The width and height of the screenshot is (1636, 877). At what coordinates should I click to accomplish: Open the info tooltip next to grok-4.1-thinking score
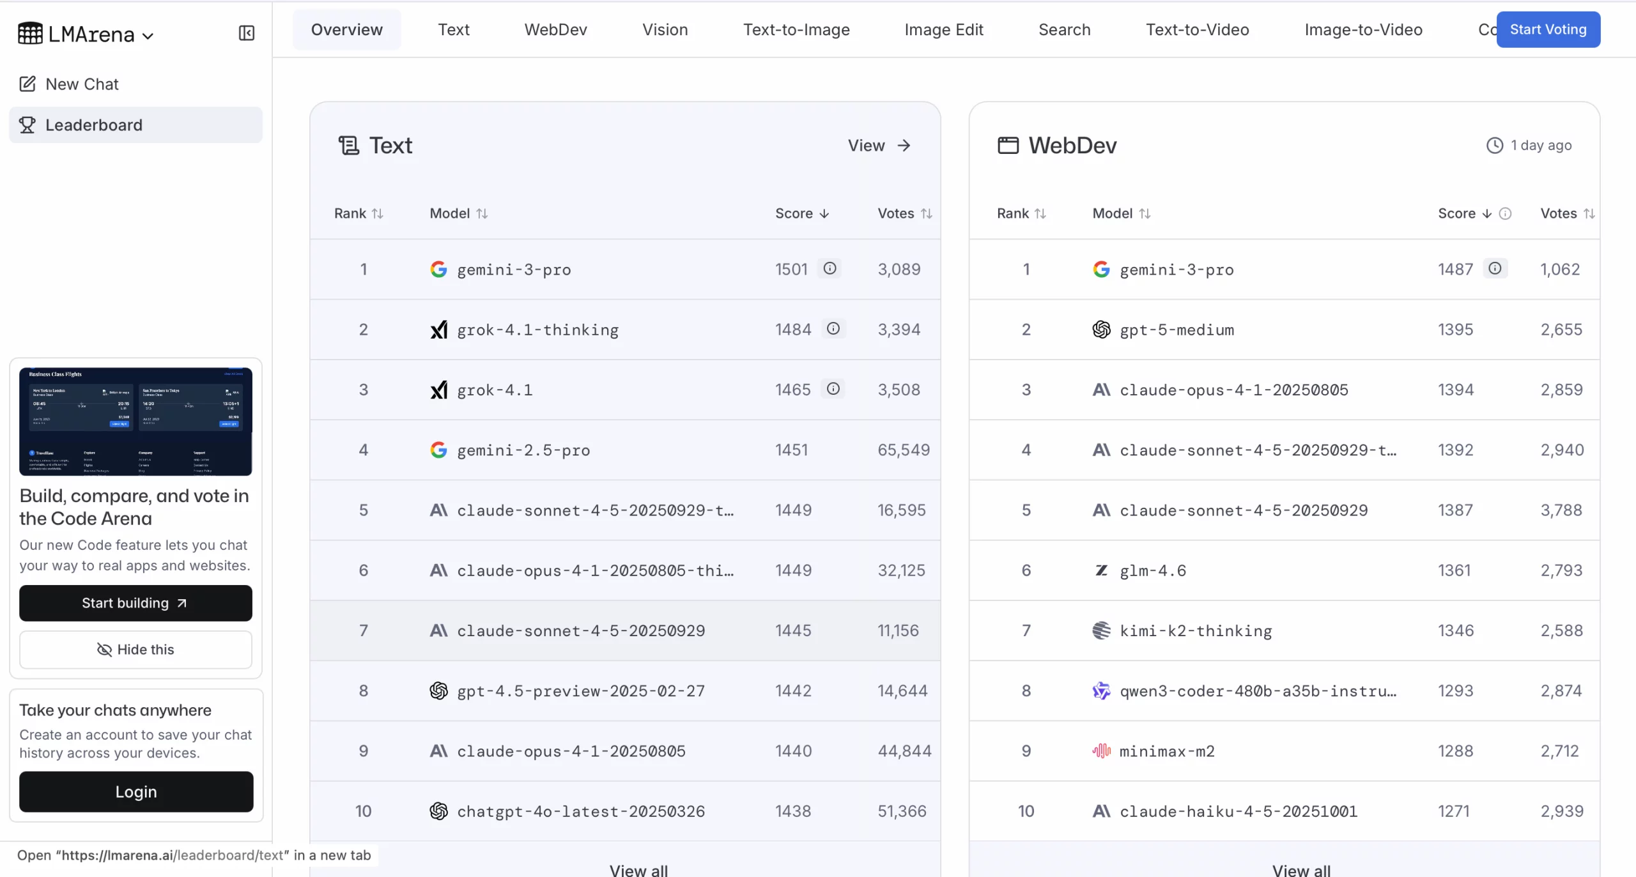pyautogui.click(x=833, y=329)
